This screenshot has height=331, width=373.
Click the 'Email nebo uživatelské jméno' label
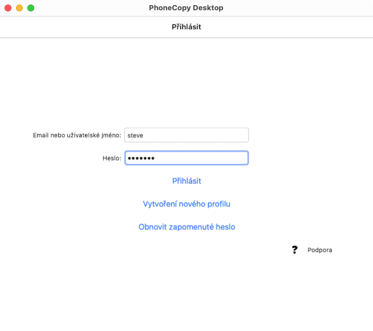point(77,136)
